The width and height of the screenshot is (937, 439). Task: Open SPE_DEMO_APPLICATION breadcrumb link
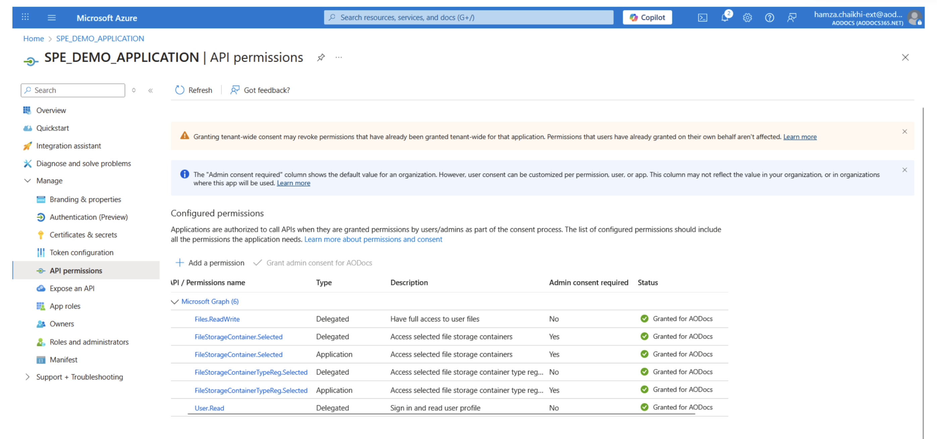(100, 39)
